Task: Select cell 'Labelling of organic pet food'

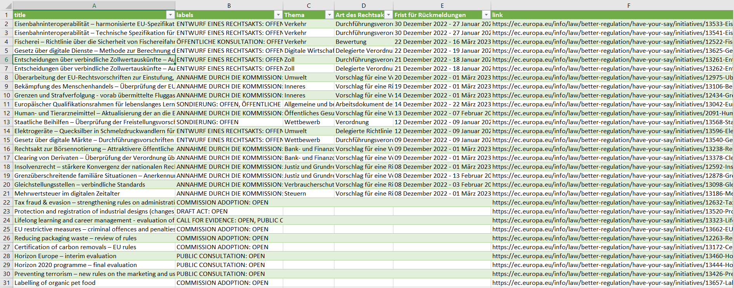Action: 94,283
